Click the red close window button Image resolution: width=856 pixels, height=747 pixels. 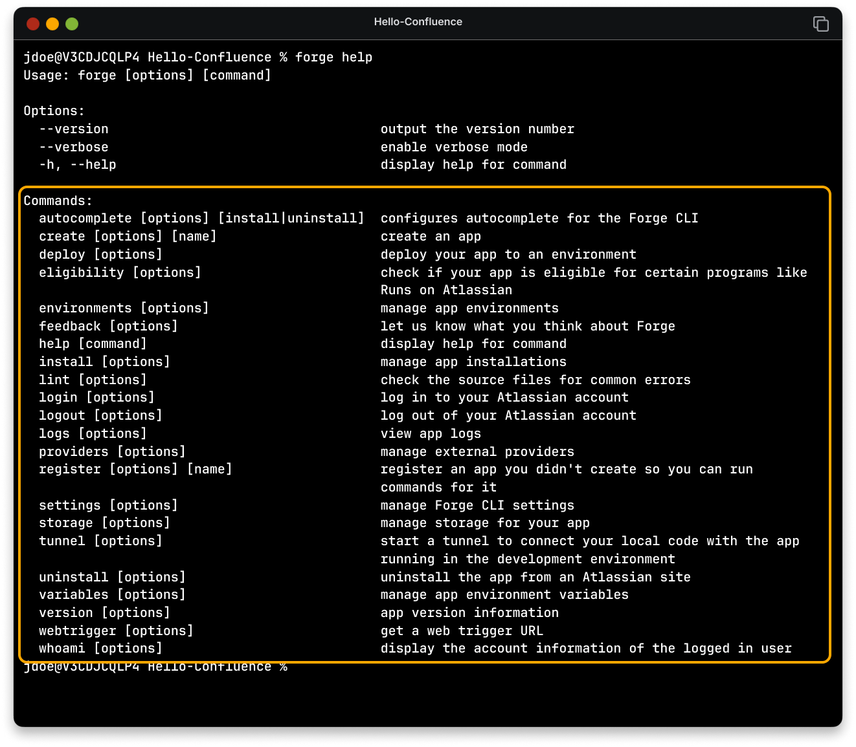33,24
